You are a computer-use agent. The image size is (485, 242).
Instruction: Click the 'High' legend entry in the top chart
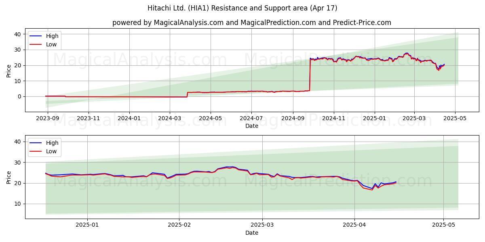coord(52,36)
